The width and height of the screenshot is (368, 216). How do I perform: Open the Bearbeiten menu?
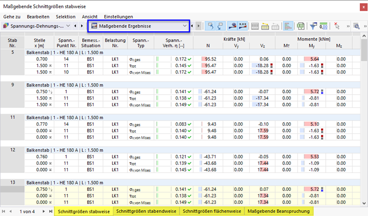point(38,16)
